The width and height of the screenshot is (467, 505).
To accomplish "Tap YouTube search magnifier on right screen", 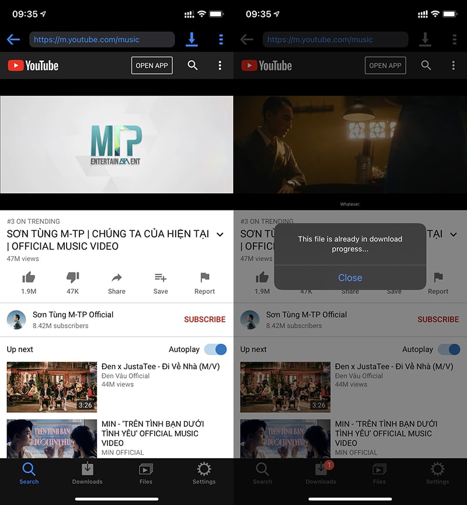I will pyautogui.click(x=426, y=65).
